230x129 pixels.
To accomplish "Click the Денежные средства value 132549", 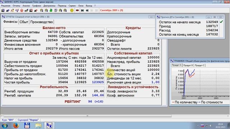I will point(52,40).
